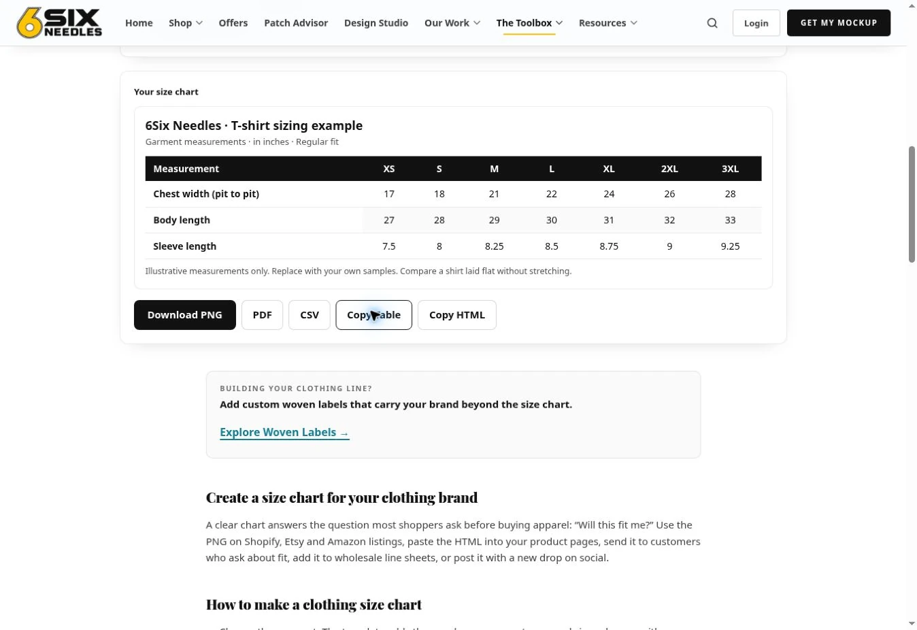
Task: Export the size chart as CSV
Action: pos(310,315)
